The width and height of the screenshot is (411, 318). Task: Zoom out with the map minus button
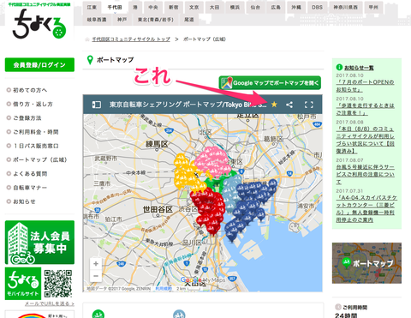[96, 276]
